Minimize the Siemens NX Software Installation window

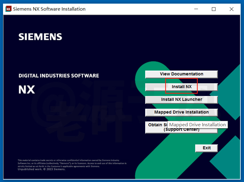click(196, 9)
